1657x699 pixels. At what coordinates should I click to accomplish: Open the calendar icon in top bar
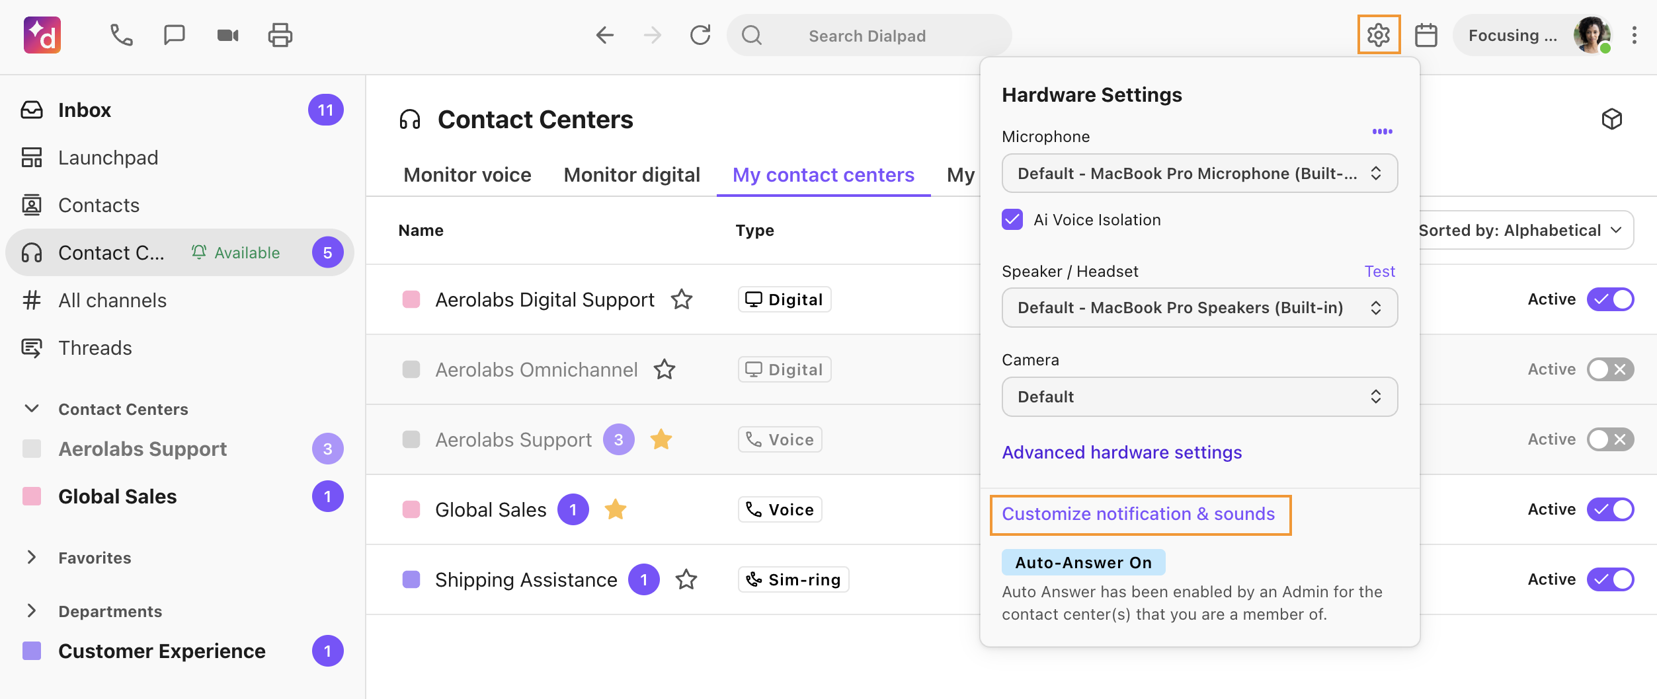(1426, 35)
